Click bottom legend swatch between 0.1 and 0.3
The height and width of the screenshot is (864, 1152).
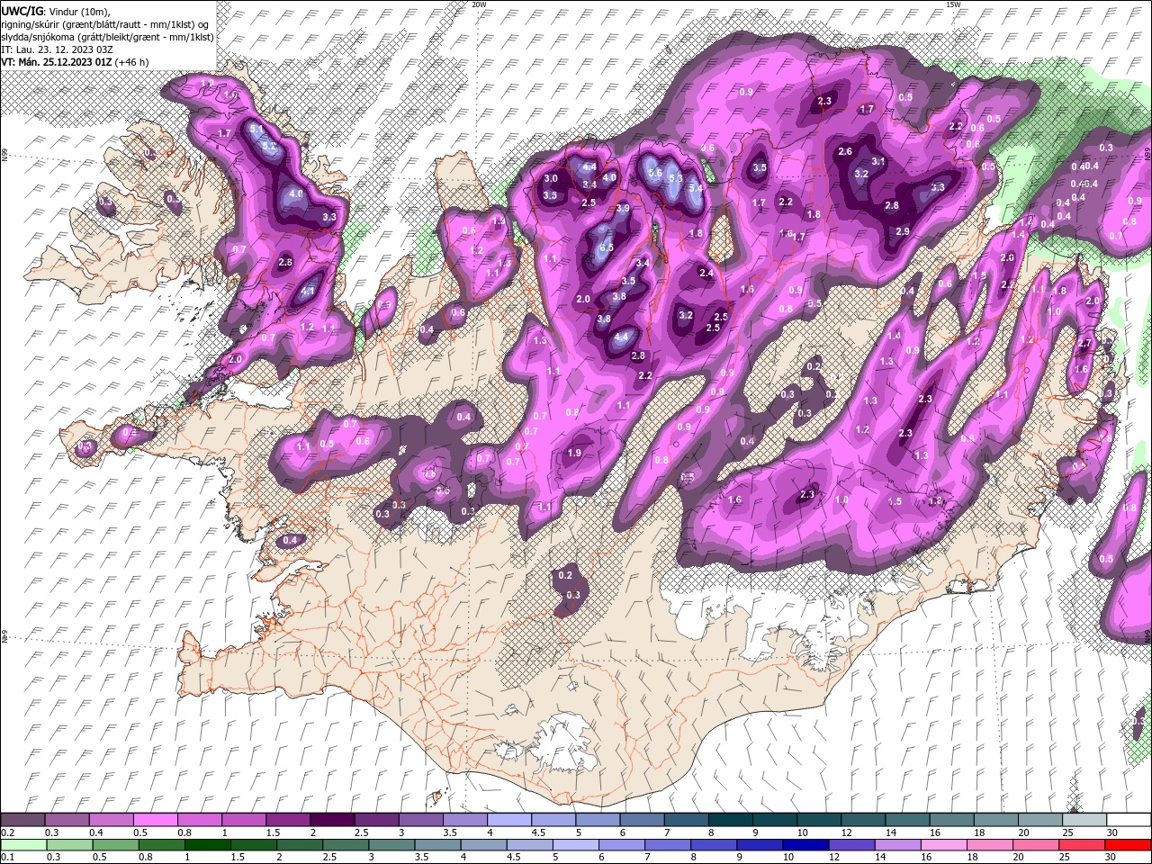pos(22,844)
